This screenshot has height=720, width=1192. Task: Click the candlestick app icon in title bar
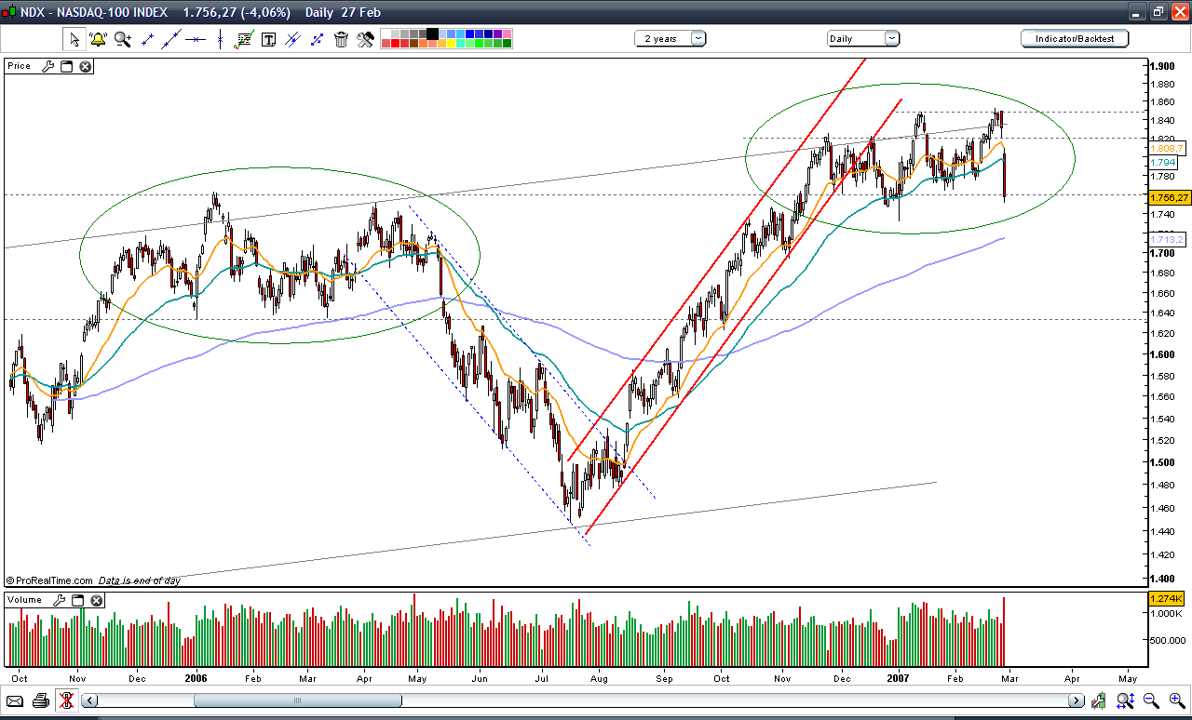pyautogui.click(x=9, y=12)
